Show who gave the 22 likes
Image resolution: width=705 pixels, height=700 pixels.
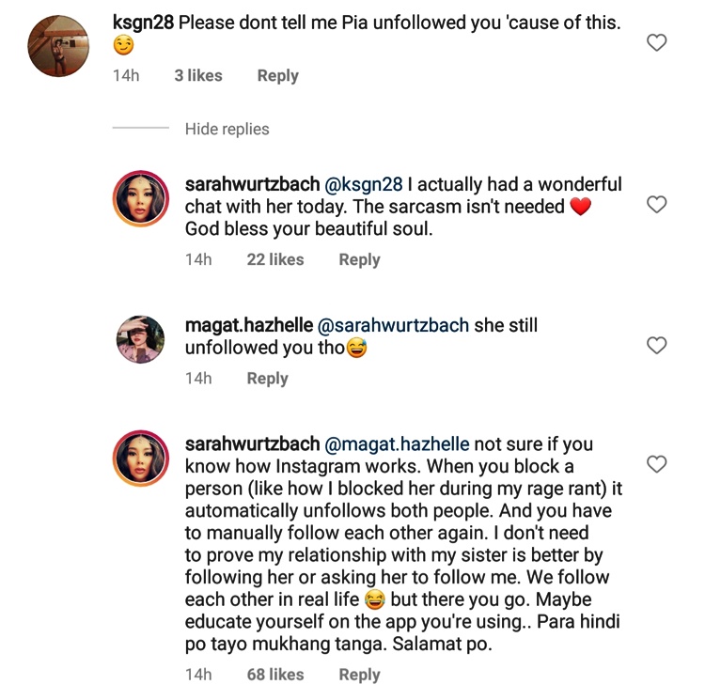(x=275, y=260)
